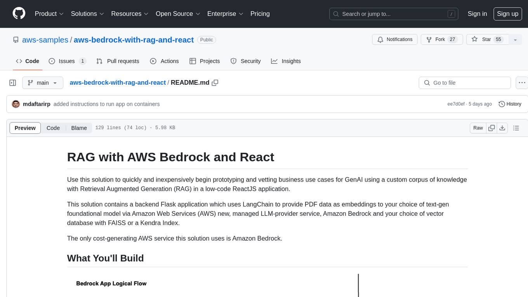The height and width of the screenshot is (297, 528).
Task: Switch to the Issues tab
Action: tap(67, 61)
